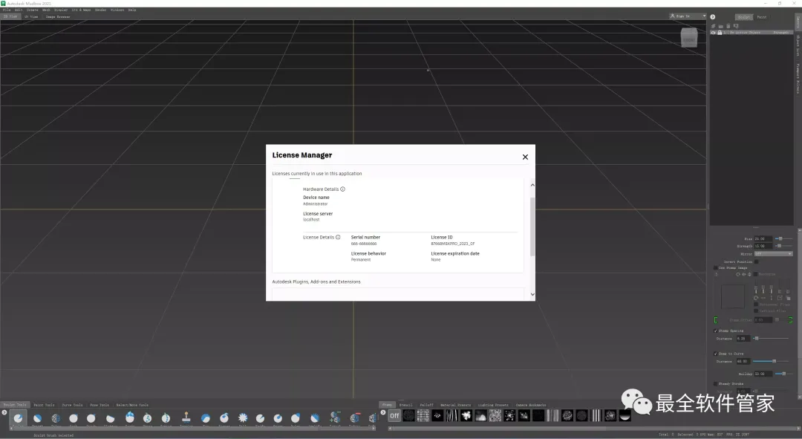Open the Mirror dropdown
This screenshot has height=439, width=802.
[x=773, y=254]
